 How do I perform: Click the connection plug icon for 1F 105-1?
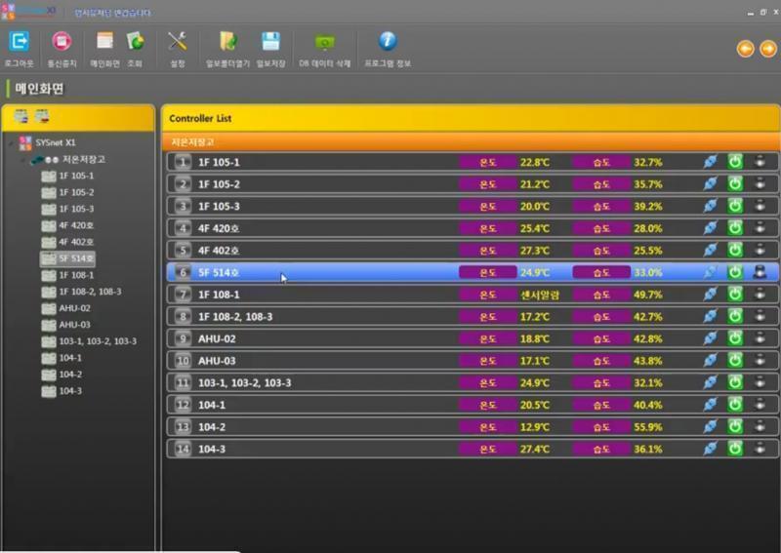711,162
